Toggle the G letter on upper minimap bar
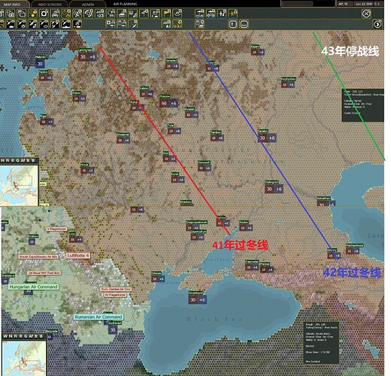Viewport: 391px width, 376px height. pos(17,160)
